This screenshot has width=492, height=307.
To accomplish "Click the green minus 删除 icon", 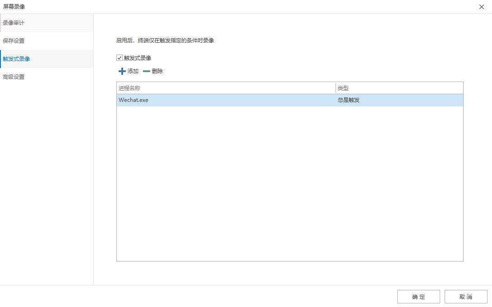I will tap(147, 71).
